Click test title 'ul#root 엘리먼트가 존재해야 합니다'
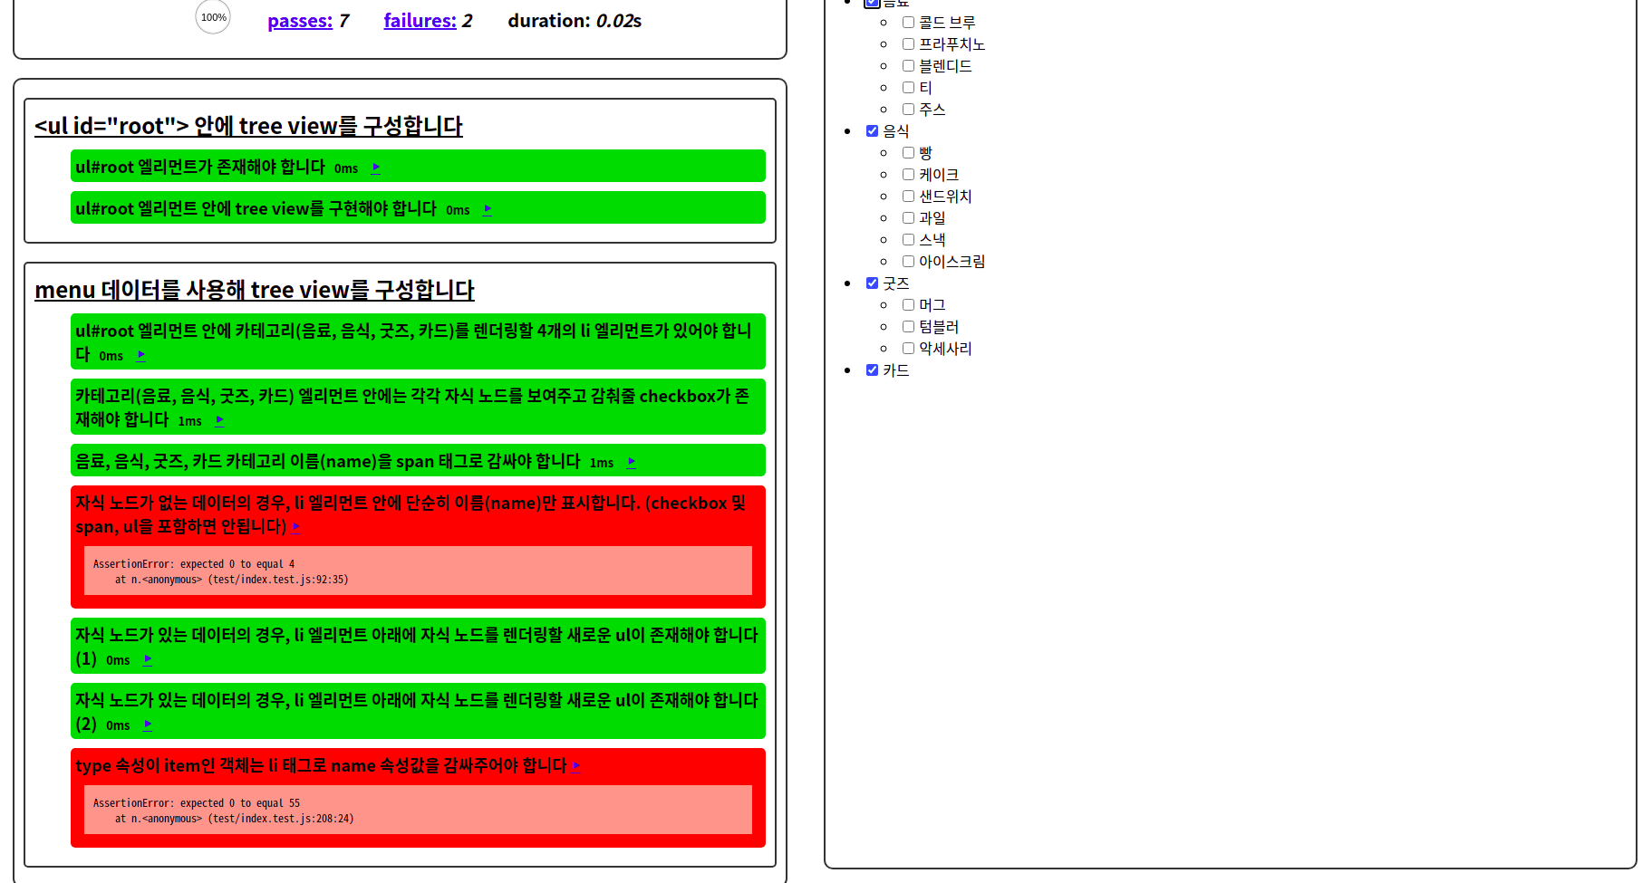 tap(200, 167)
